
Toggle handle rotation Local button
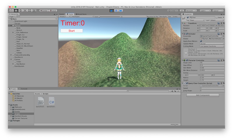[53, 11]
